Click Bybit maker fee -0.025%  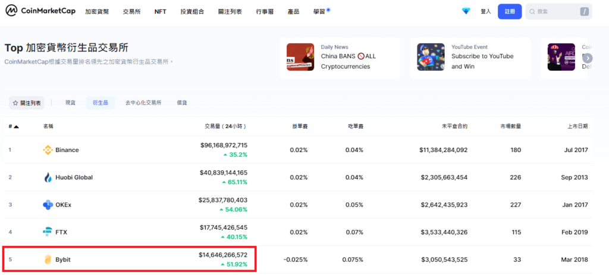point(296,260)
